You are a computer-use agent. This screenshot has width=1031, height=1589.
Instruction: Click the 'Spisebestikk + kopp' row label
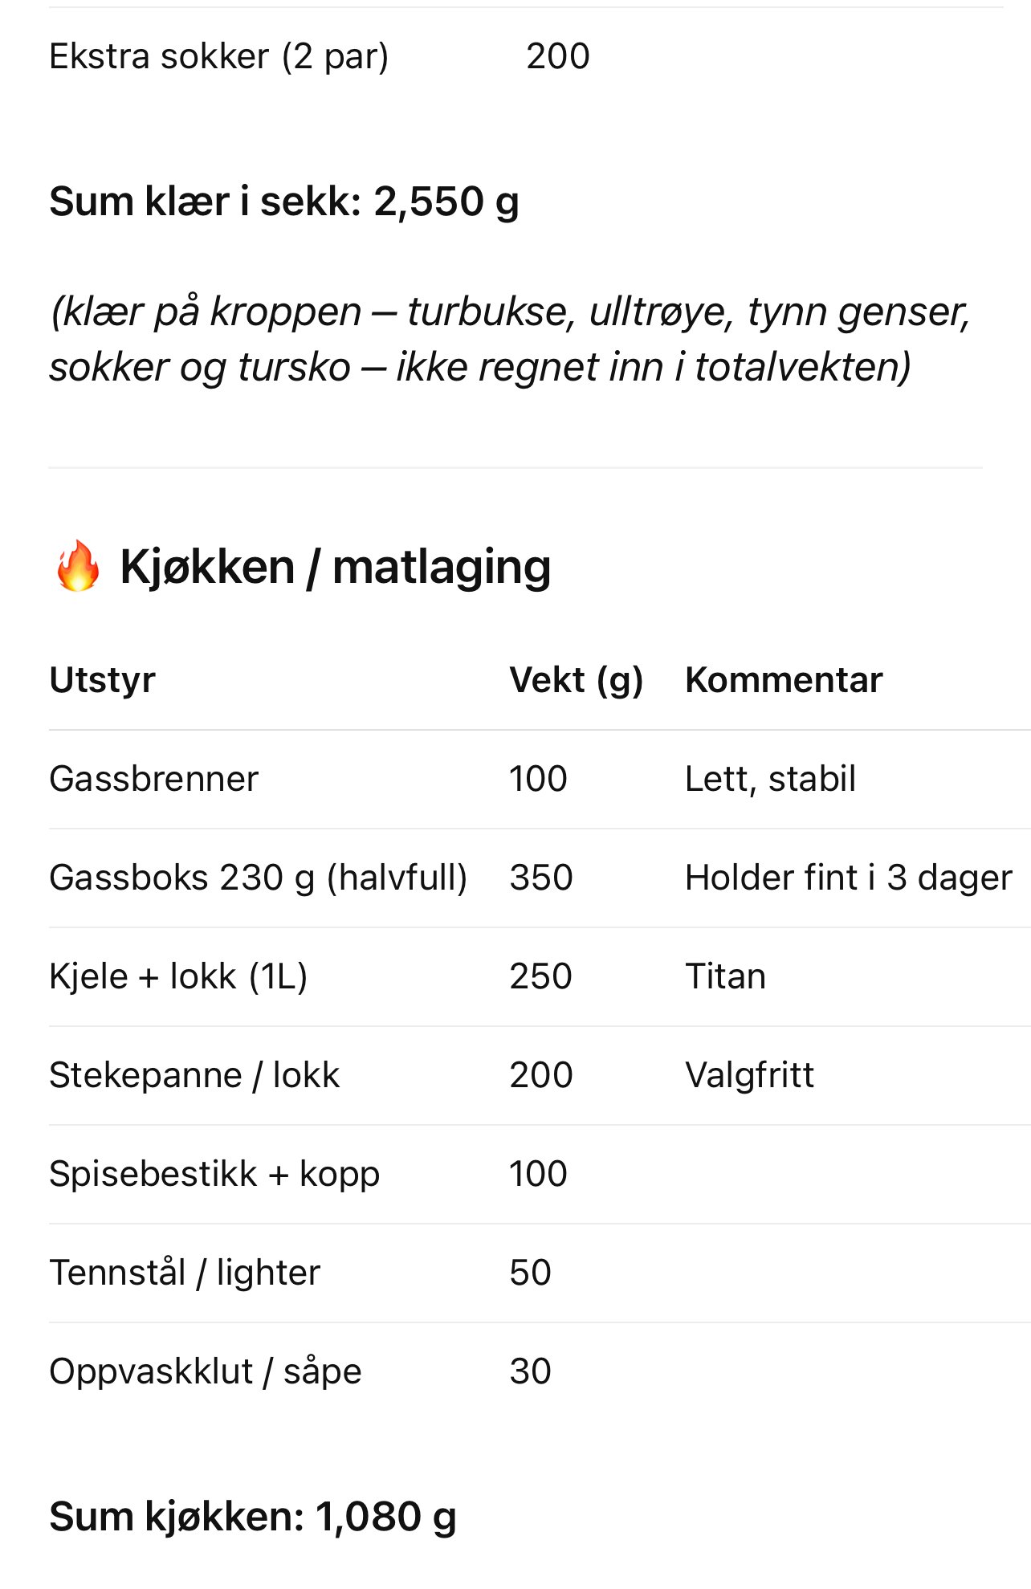click(x=214, y=1174)
